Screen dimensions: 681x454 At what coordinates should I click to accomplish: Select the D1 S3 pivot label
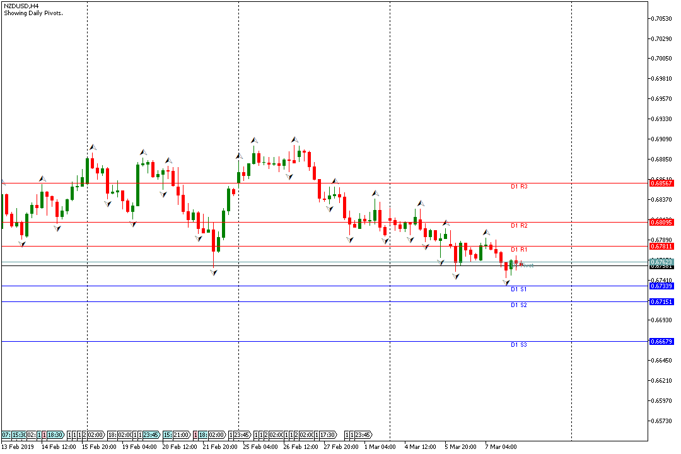click(518, 344)
